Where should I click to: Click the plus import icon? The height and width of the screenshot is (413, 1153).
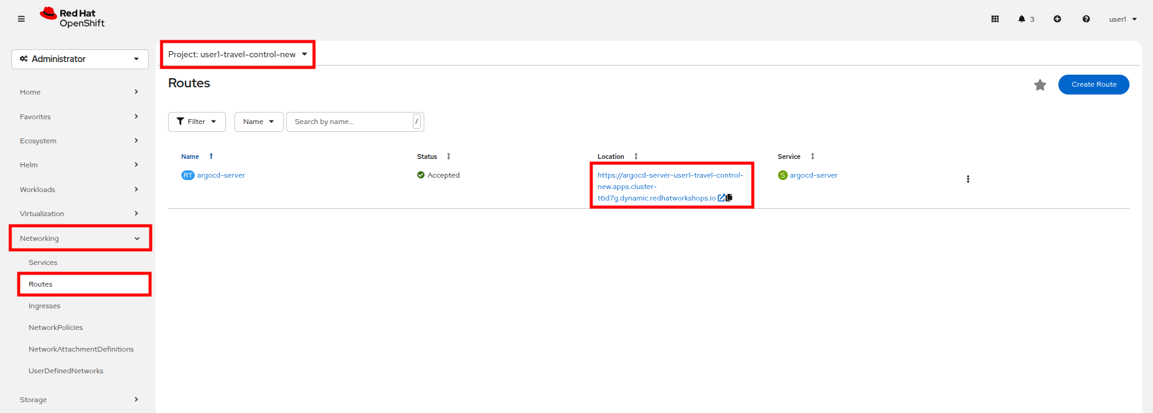click(1057, 19)
